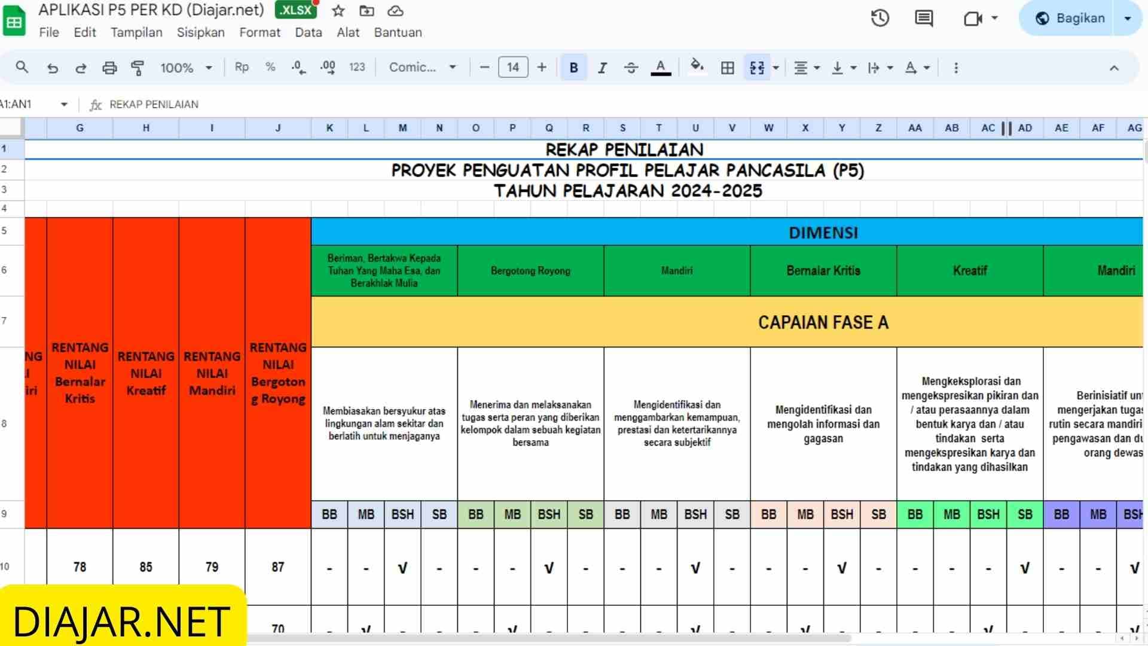Open the borders menu
The height and width of the screenshot is (646, 1148).
(728, 68)
